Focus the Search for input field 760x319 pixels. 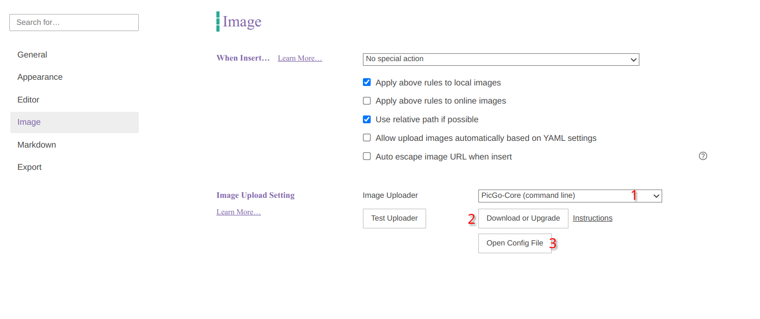(x=74, y=22)
